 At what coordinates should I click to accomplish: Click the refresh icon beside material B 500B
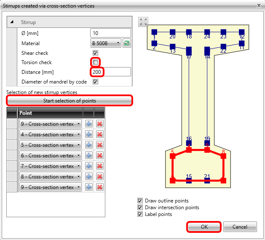[x=126, y=43]
